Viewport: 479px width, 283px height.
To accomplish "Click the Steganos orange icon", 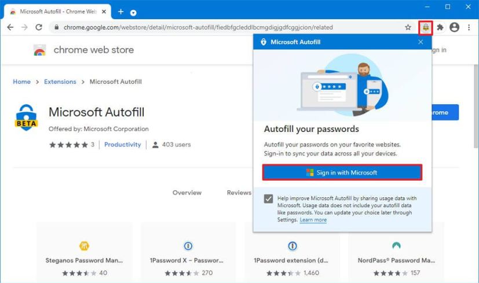I will [85, 246].
